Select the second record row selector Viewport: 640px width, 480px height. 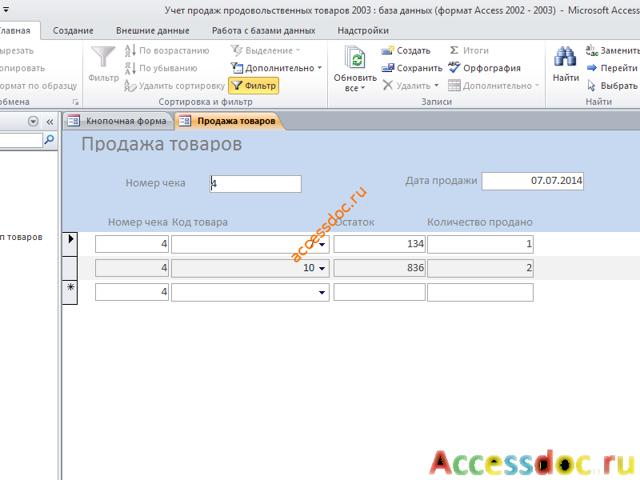tap(70, 268)
